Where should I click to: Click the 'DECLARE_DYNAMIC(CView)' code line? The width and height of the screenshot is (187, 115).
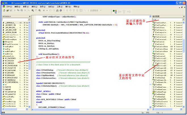click(x=52, y=107)
